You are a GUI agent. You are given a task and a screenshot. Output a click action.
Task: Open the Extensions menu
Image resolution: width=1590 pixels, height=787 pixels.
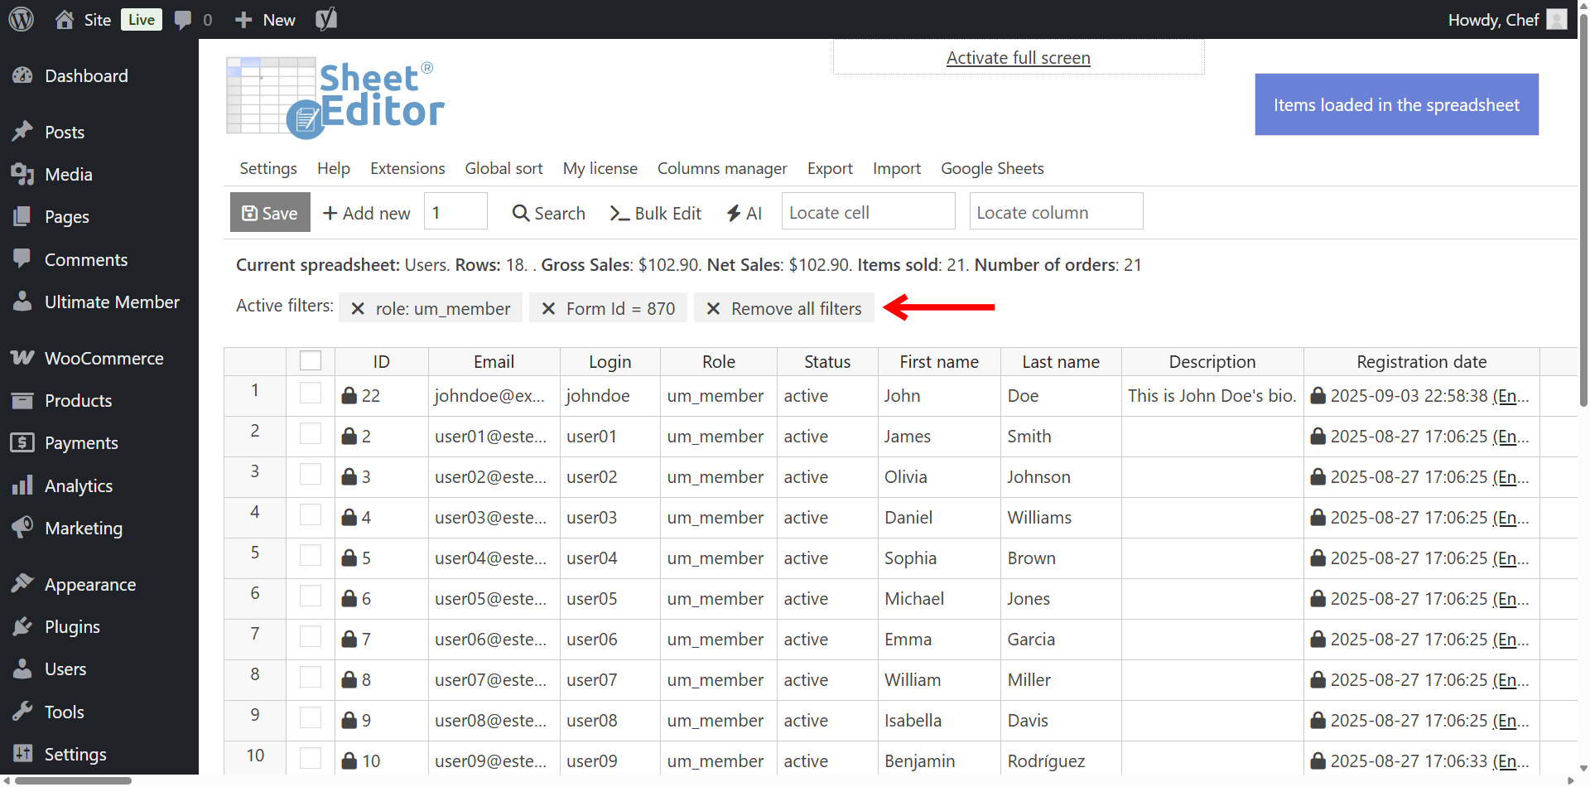407,168
